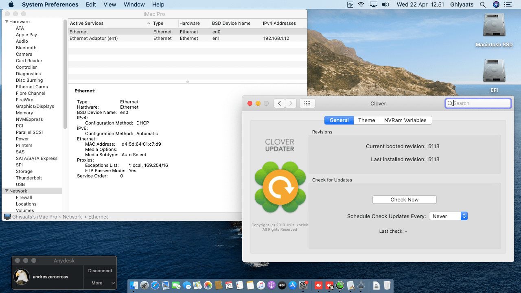Select USB in the Hardware list

pos(20,184)
